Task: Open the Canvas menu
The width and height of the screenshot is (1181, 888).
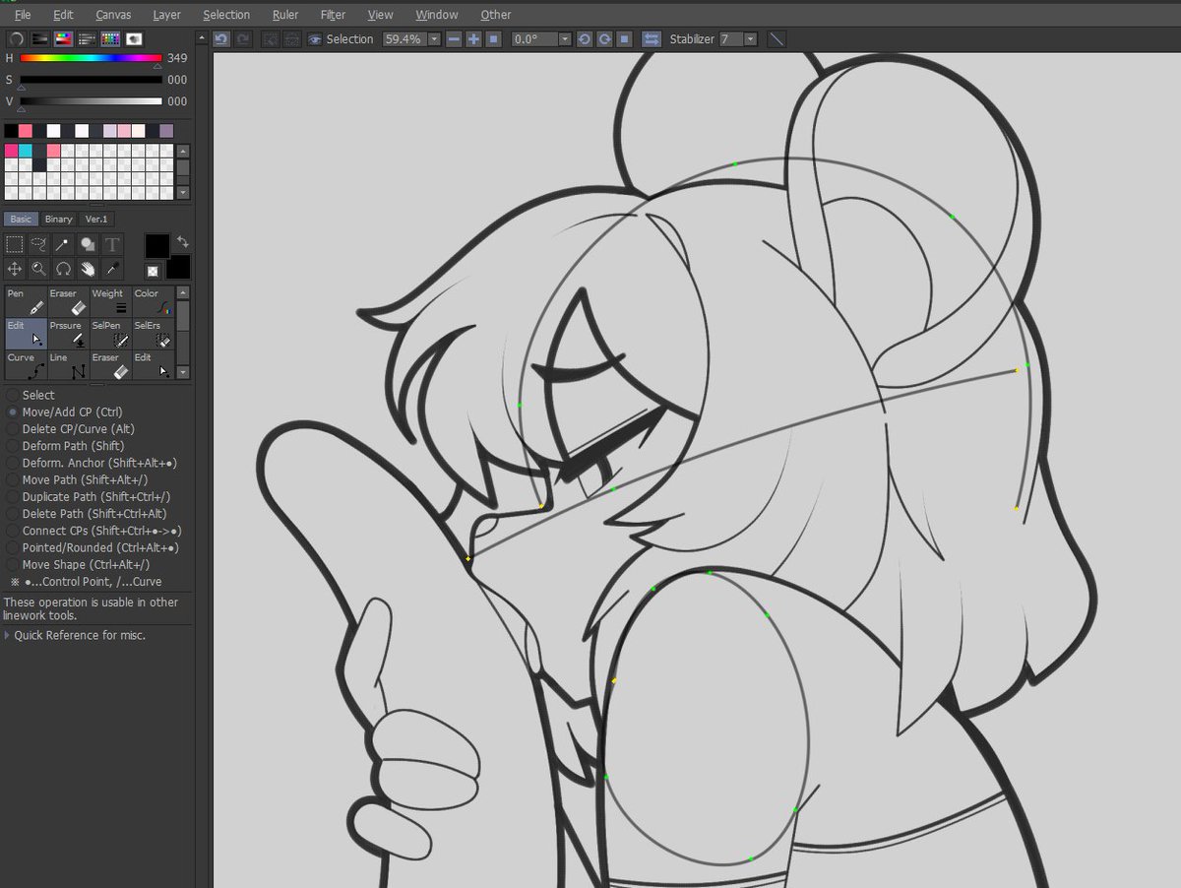Action: 114,15
